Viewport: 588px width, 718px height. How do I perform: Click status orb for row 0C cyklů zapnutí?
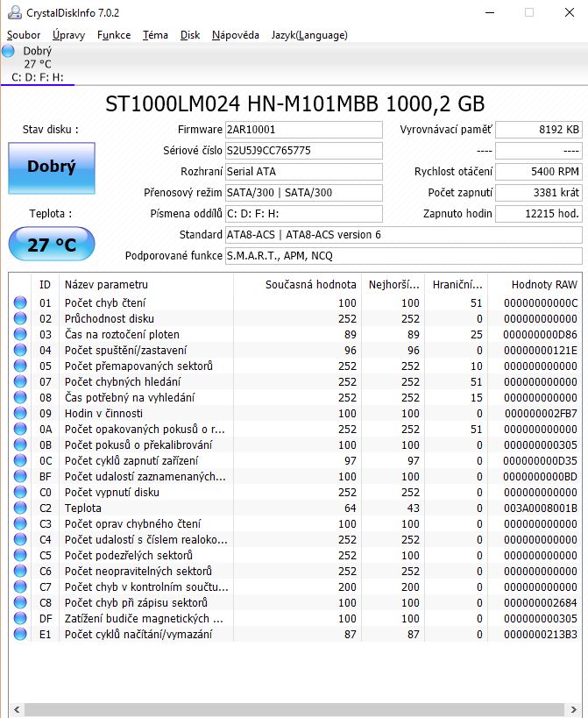click(x=20, y=460)
